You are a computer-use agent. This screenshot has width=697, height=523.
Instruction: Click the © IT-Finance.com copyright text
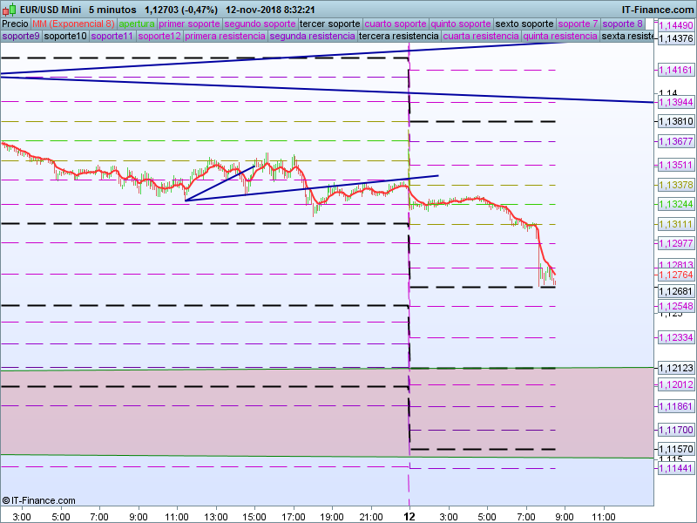click(x=39, y=500)
